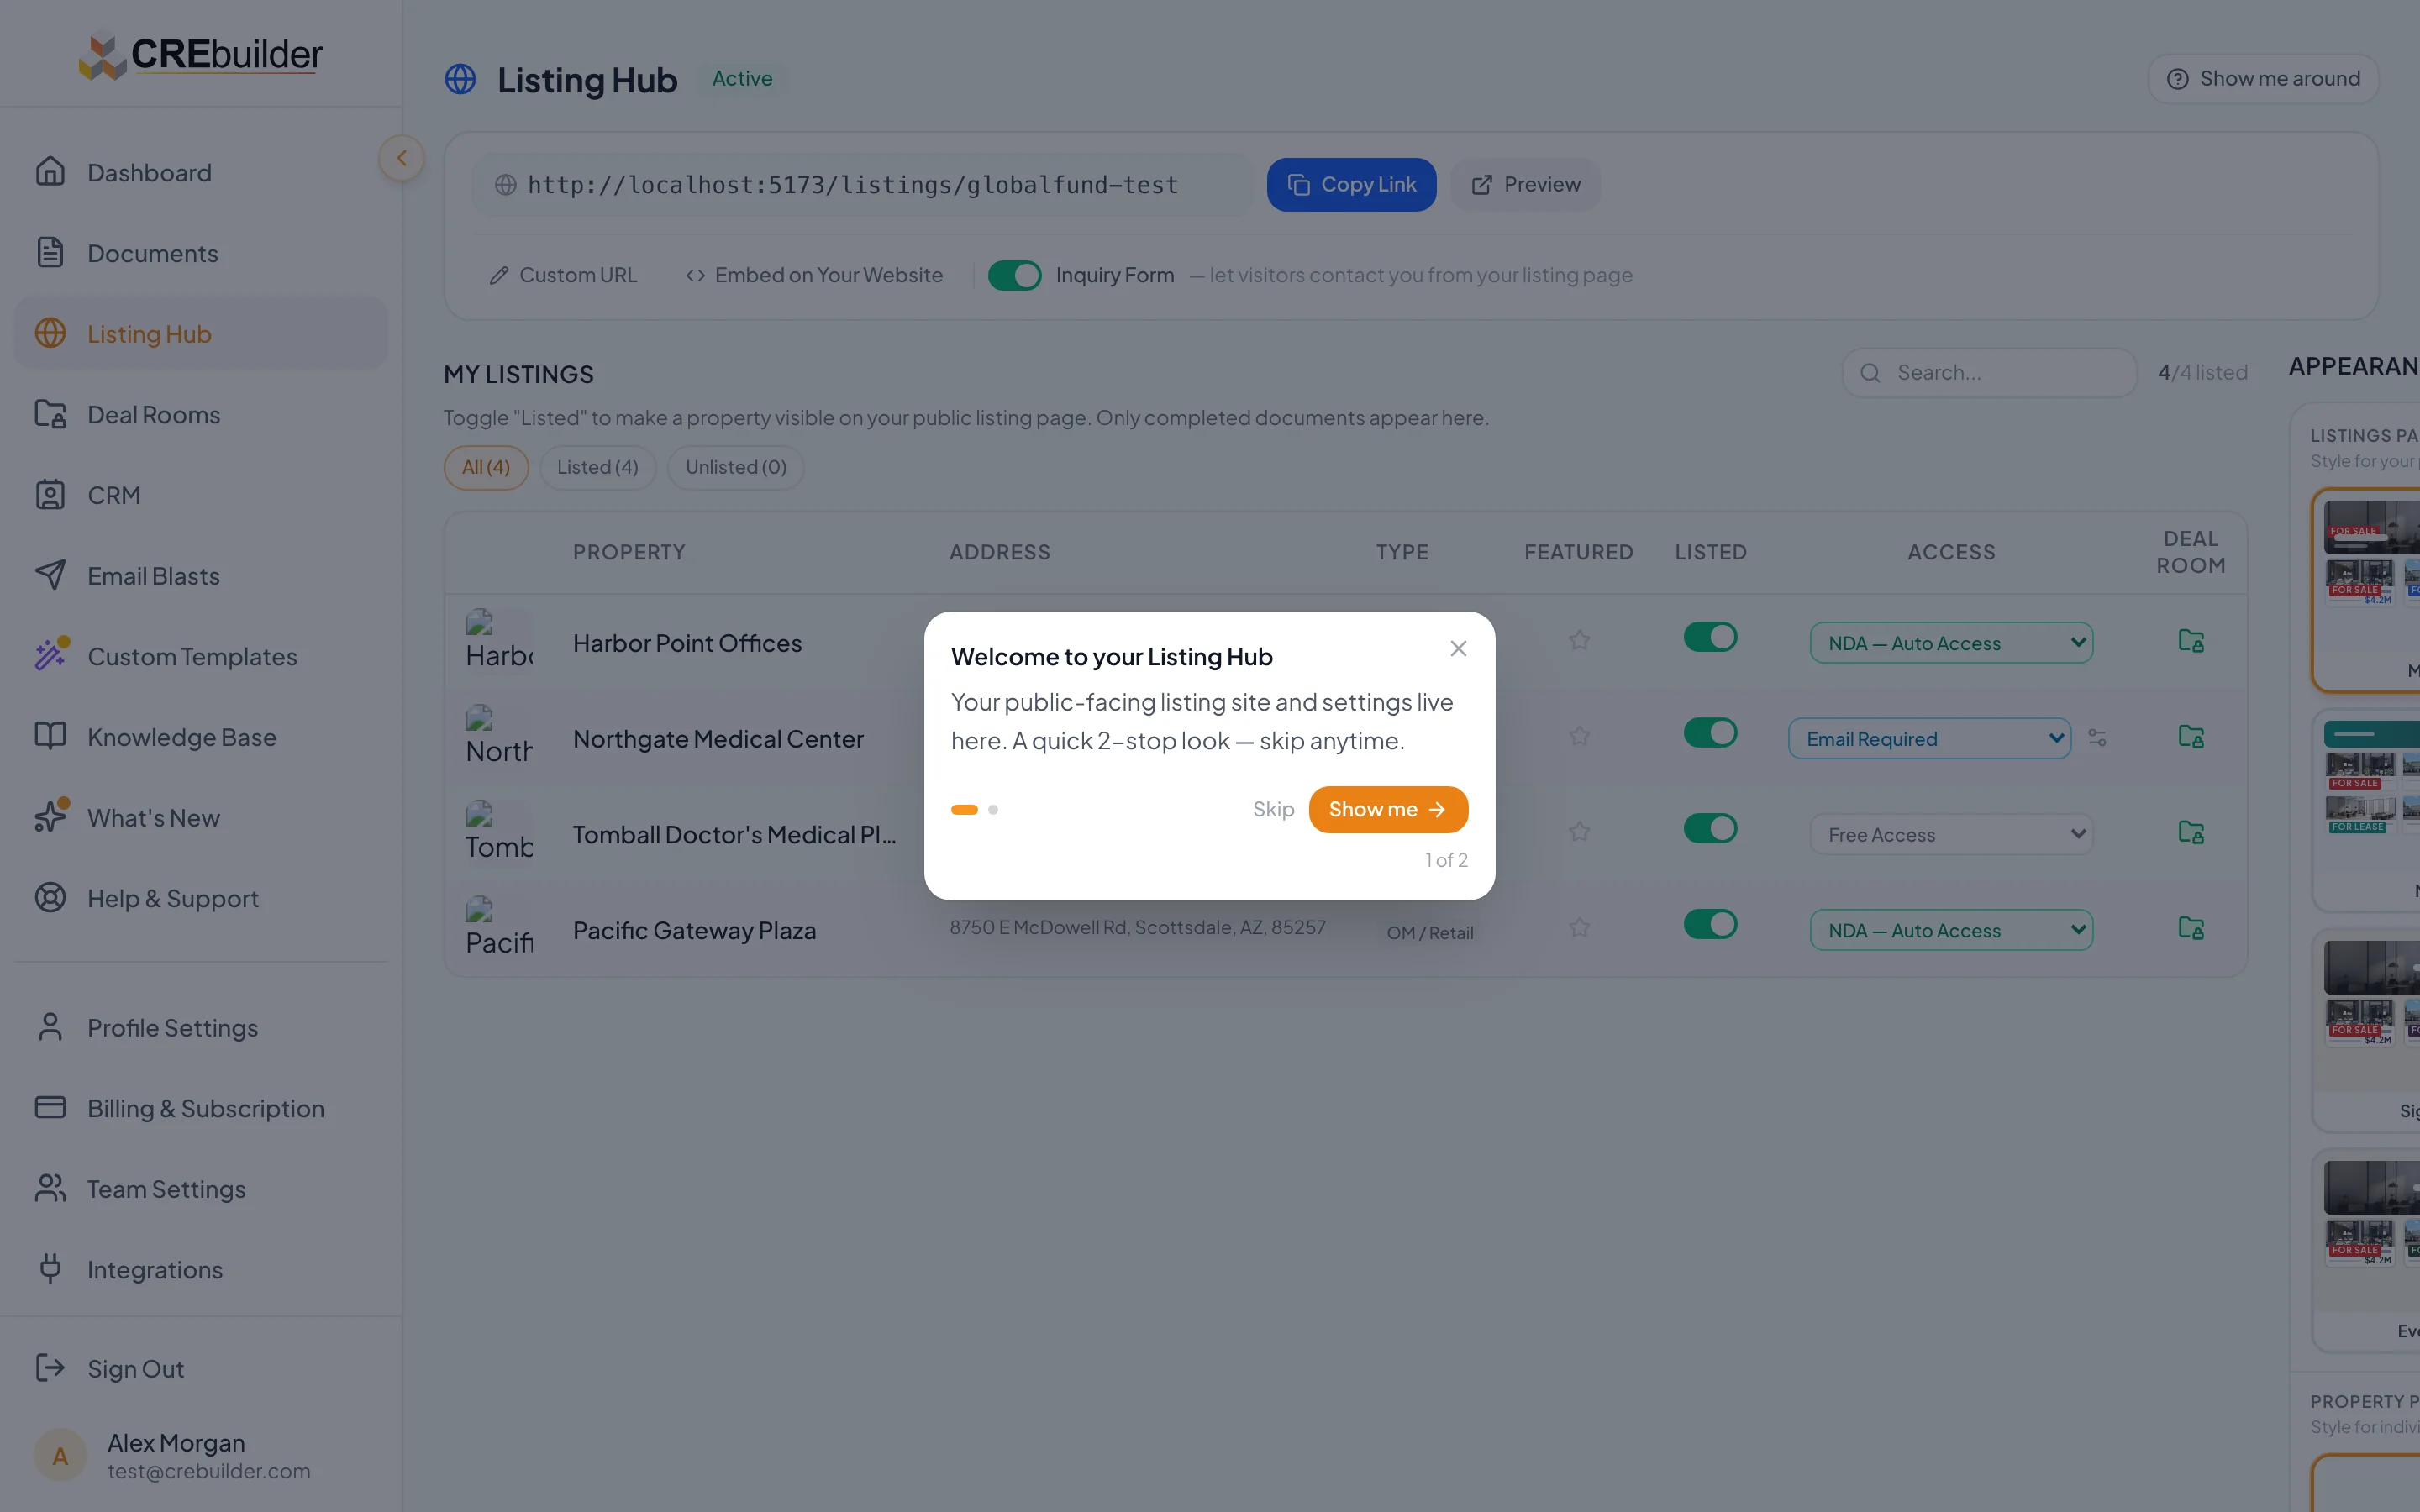Open access dropdown for Harbor Point Offices
Viewport: 2420px width, 1512px height.
click(1951, 643)
